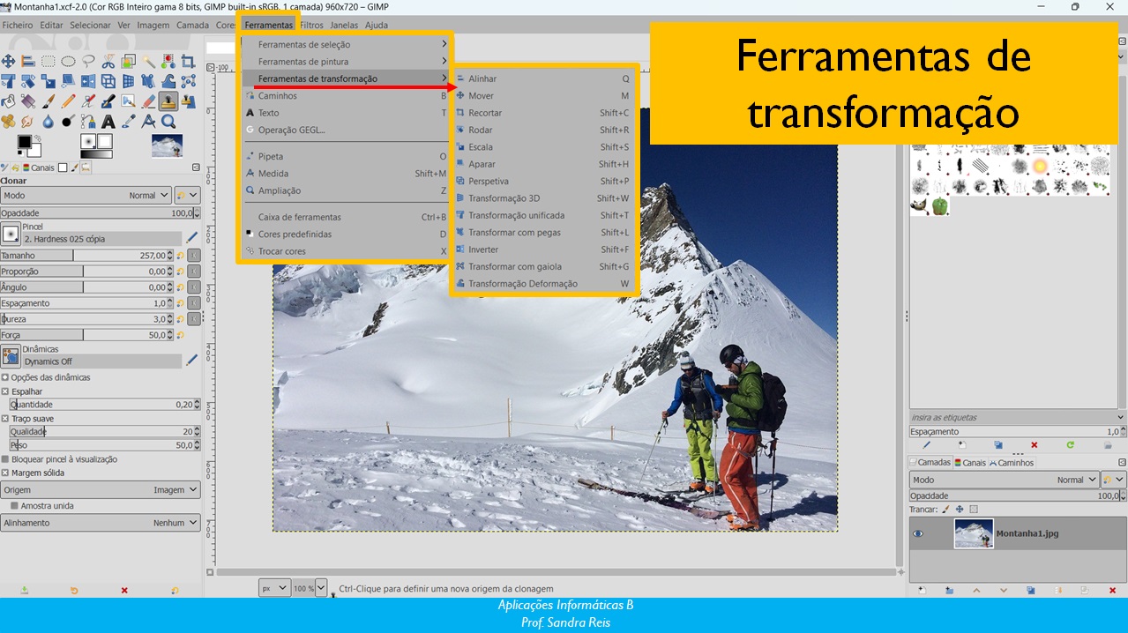Viewport: 1128px width, 633px height.
Task: Select the Text tool icon
Action: [108, 122]
